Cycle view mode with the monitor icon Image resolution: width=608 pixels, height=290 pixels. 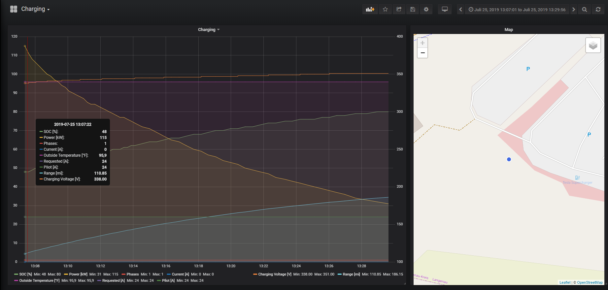pyautogui.click(x=445, y=9)
